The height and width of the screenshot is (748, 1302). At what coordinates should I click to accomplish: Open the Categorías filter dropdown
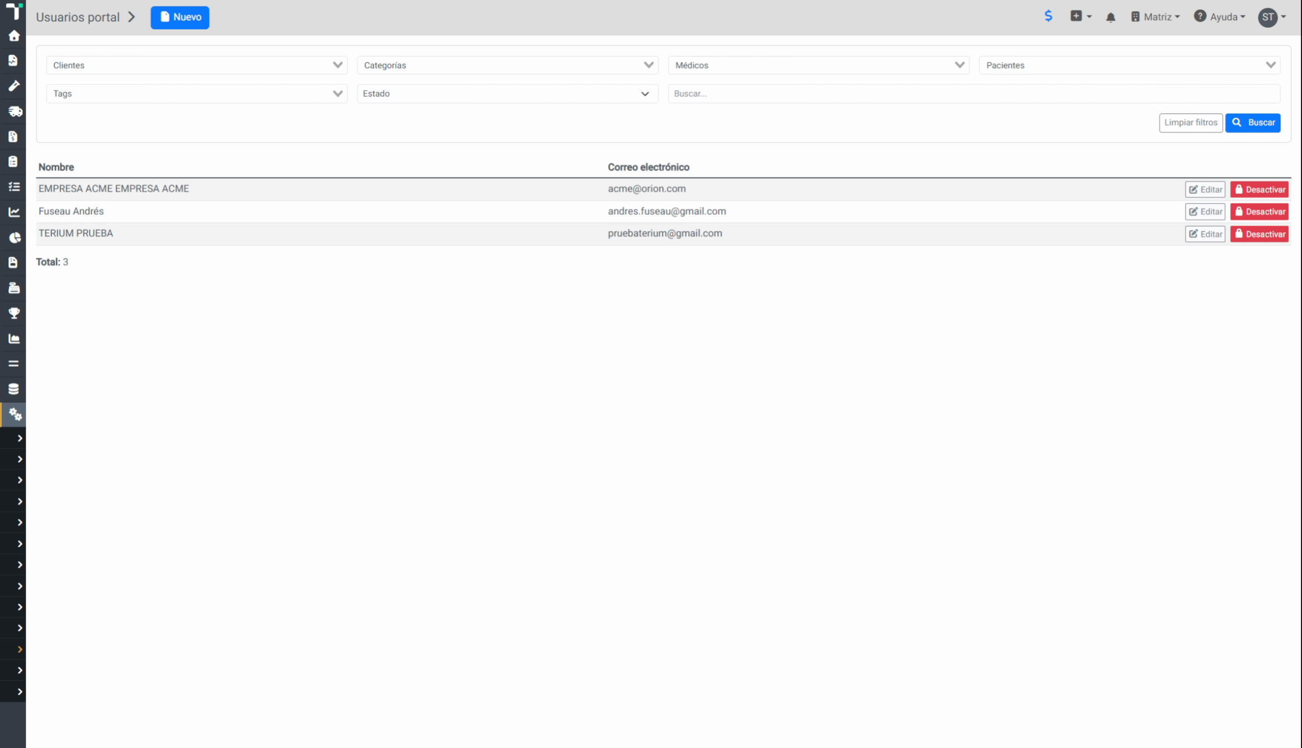508,65
